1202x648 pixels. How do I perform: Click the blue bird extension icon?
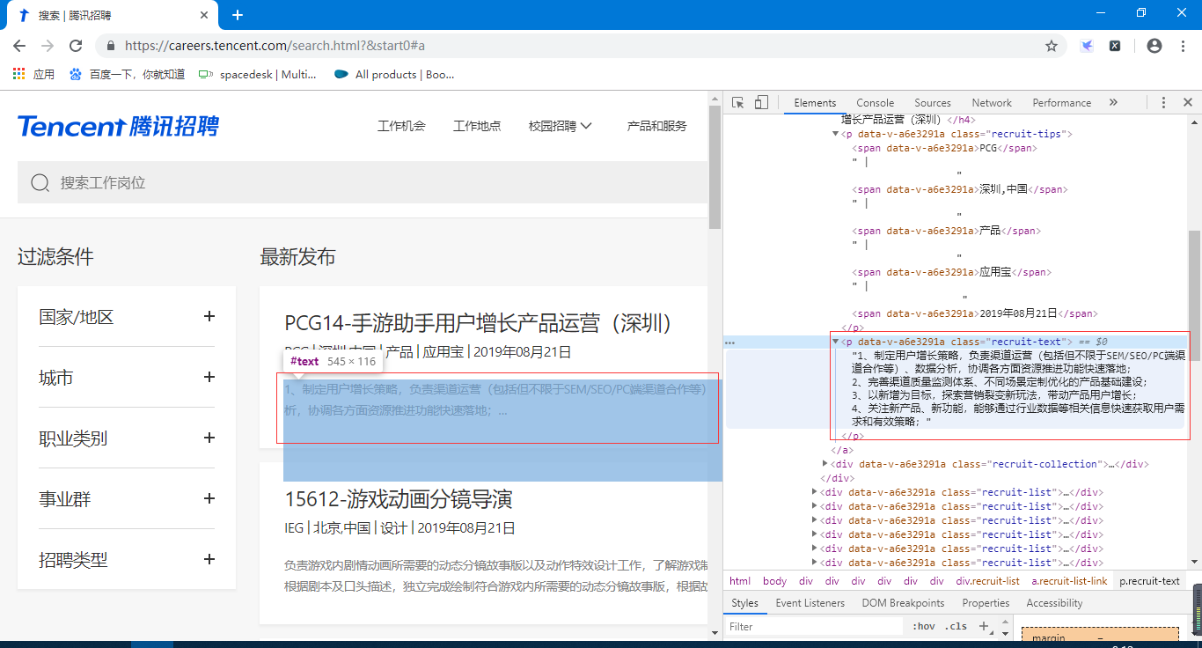click(1088, 46)
